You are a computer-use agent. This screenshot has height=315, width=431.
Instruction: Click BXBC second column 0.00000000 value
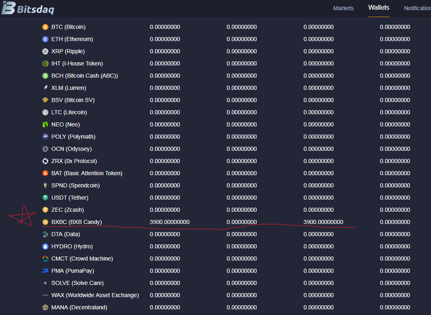pos(241,222)
